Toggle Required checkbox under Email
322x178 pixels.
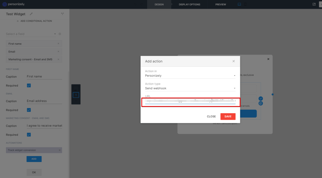coord(29,110)
